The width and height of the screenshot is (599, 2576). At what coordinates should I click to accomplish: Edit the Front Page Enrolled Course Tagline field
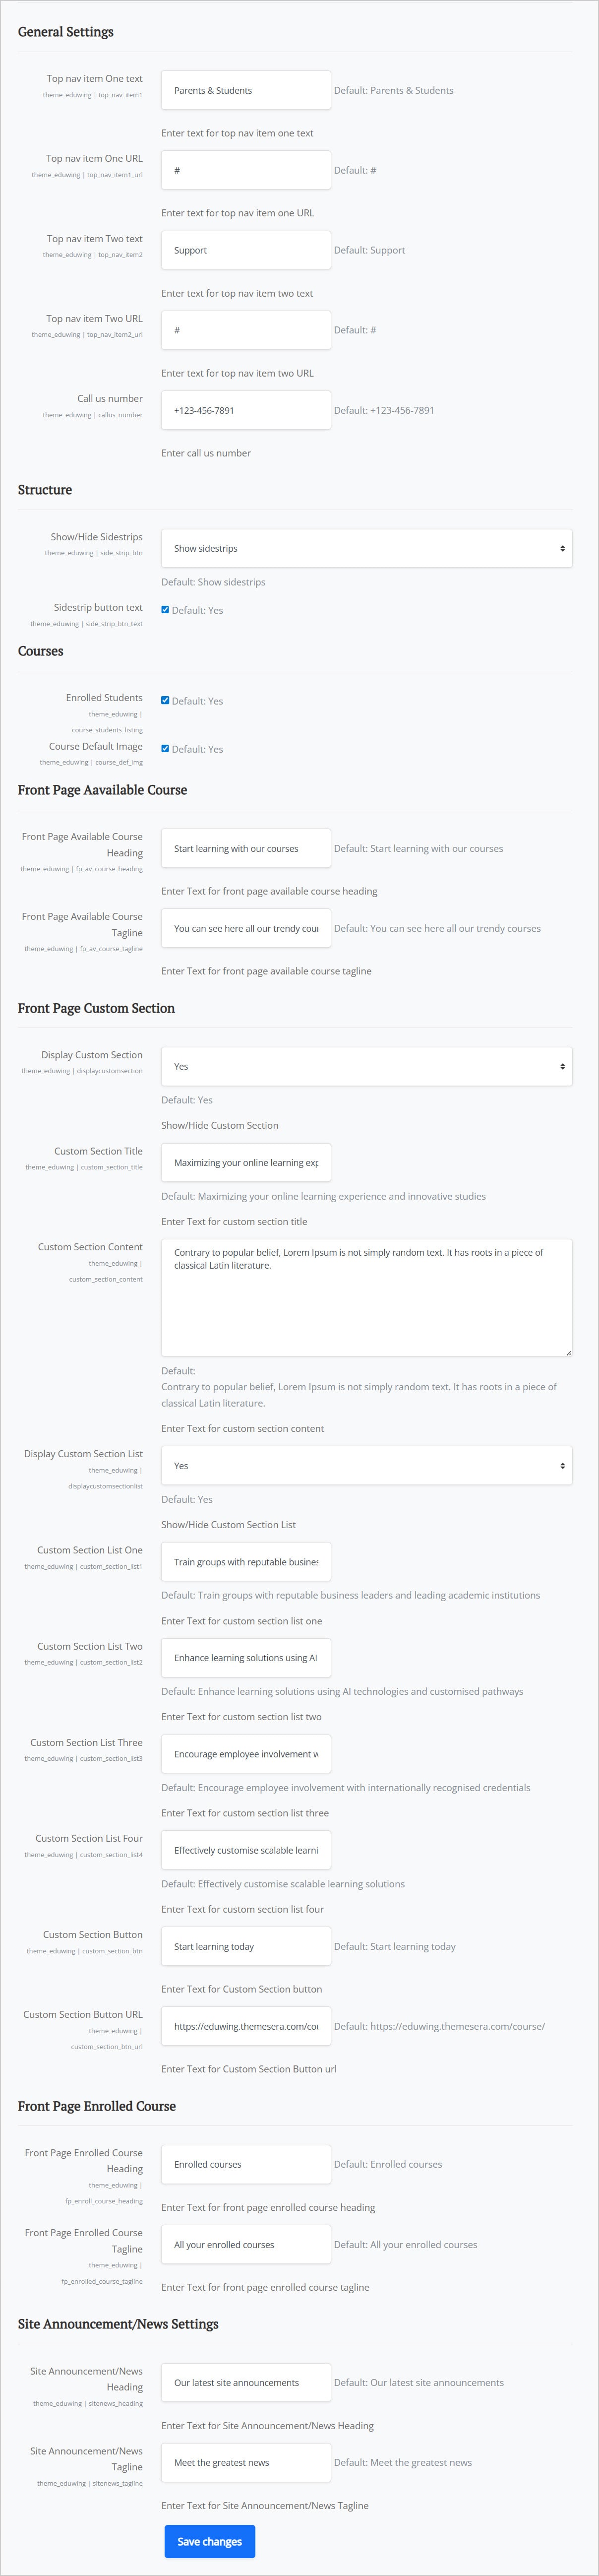[x=245, y=2244]
